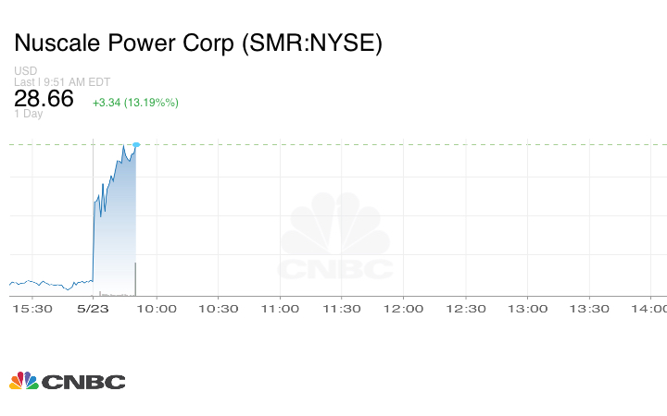Click the 13:00 time axis label

pyautogui.click(x=528, y=310)
